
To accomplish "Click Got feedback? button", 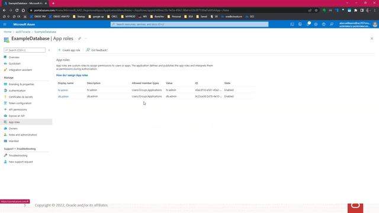I will point(97,50).
